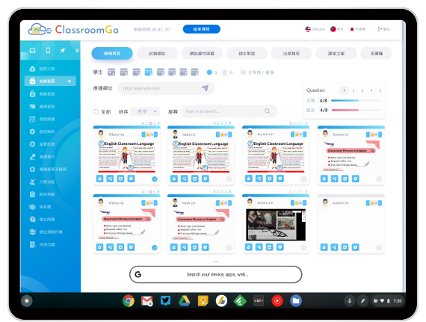Click the share icon on Mark Lin's first card
426x322 pixels.
click(185, 179)
